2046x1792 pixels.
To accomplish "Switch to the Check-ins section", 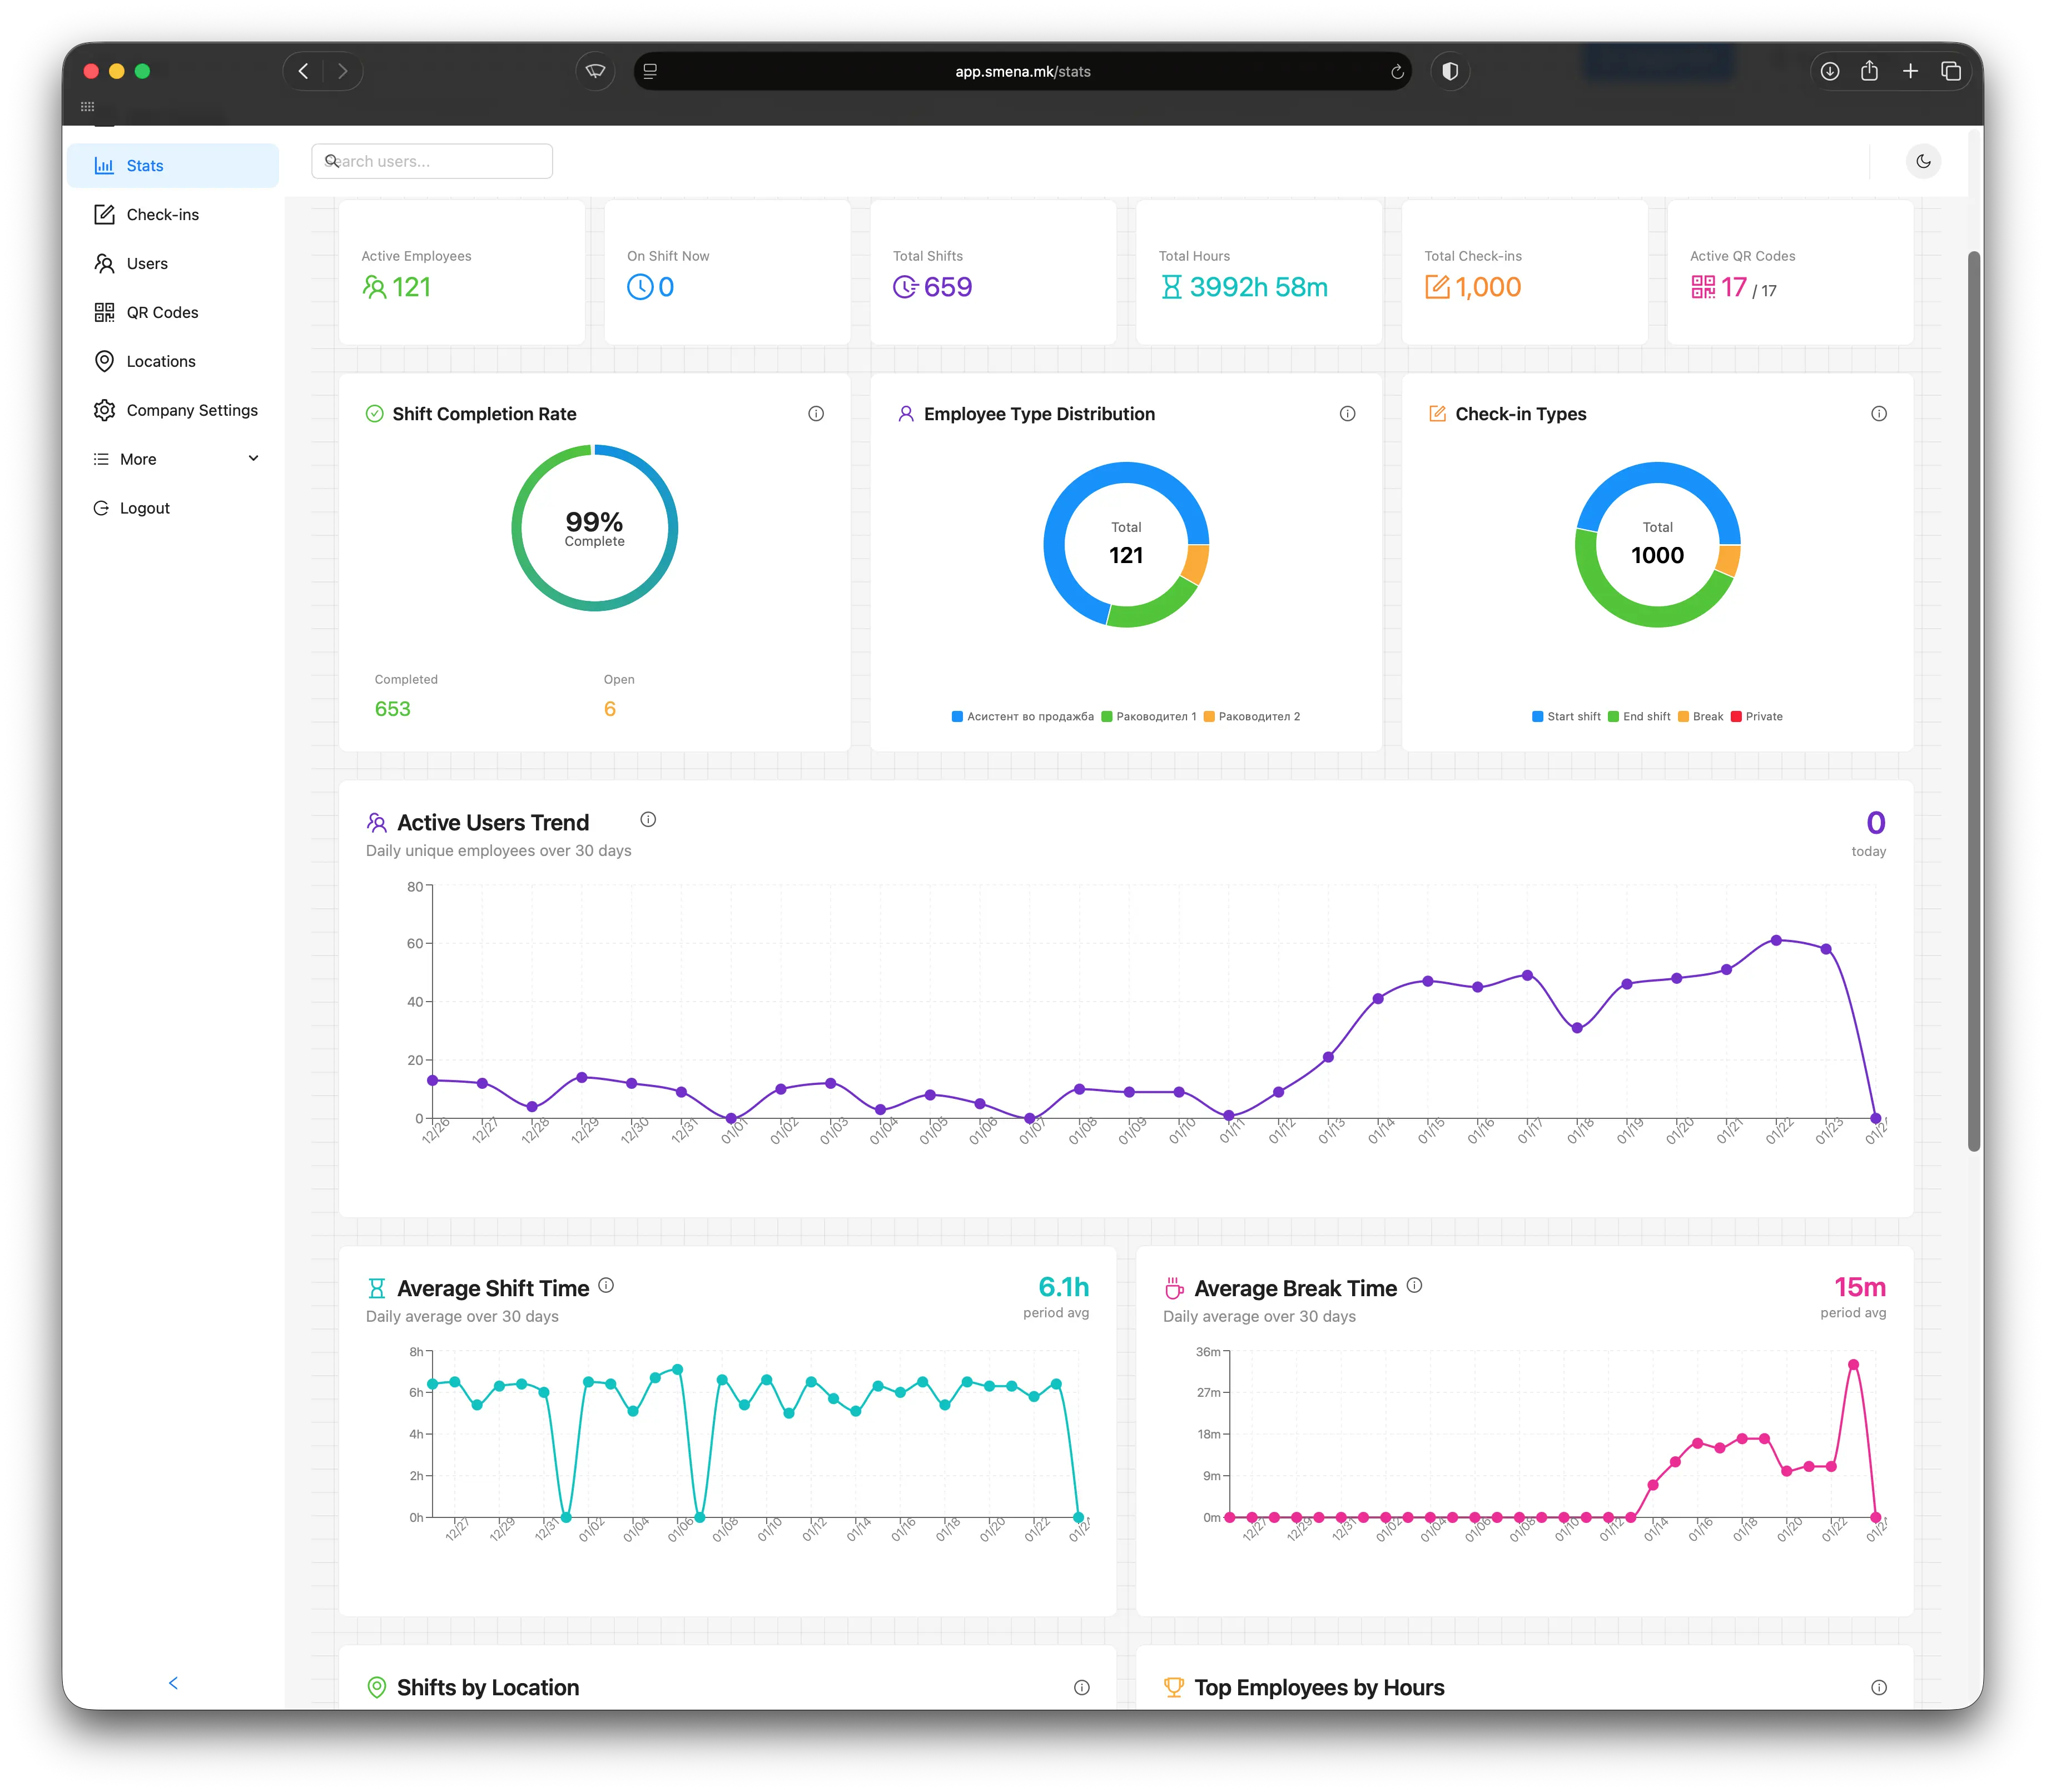I will [163, 214].
